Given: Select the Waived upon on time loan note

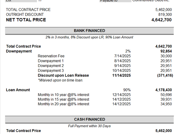Looking at the screenshot, I should [x=60, y=80].
